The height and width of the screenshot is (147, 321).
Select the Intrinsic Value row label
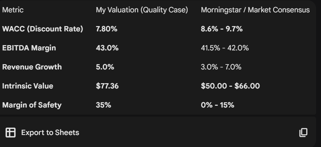click(x=28, y=86)
